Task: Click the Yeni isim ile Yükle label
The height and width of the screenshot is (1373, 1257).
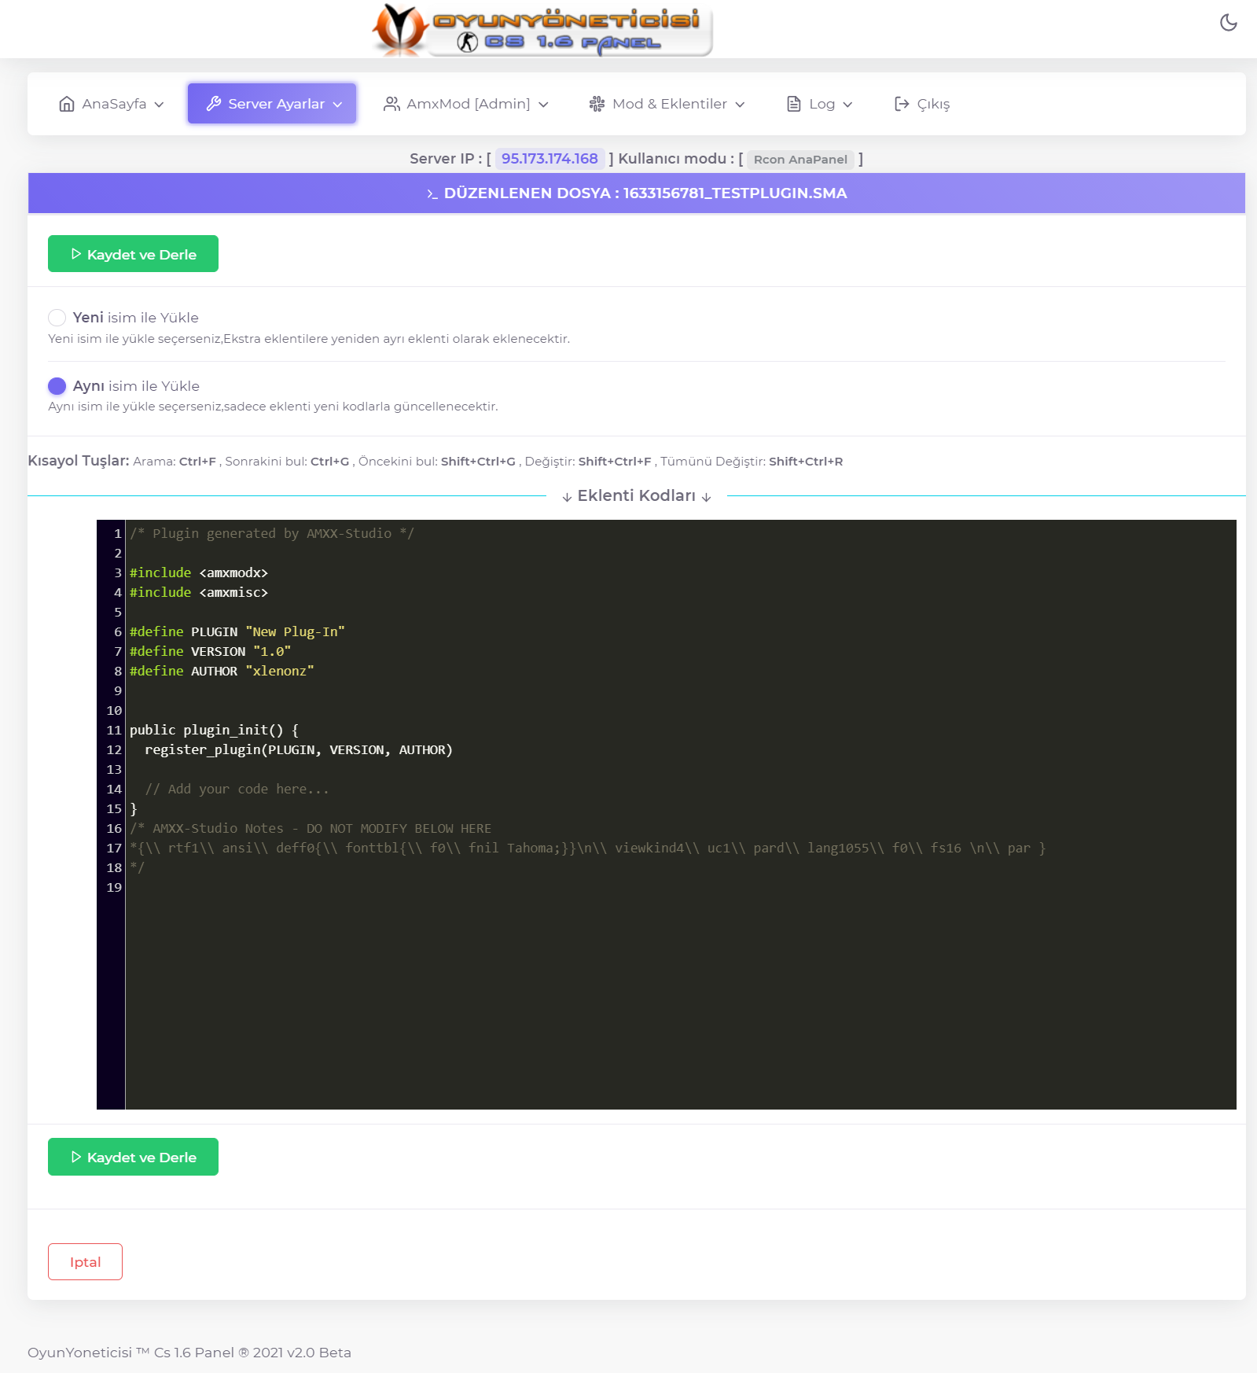Action: pos(135,318)
